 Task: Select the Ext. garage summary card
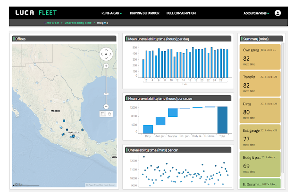coord(260,137)
